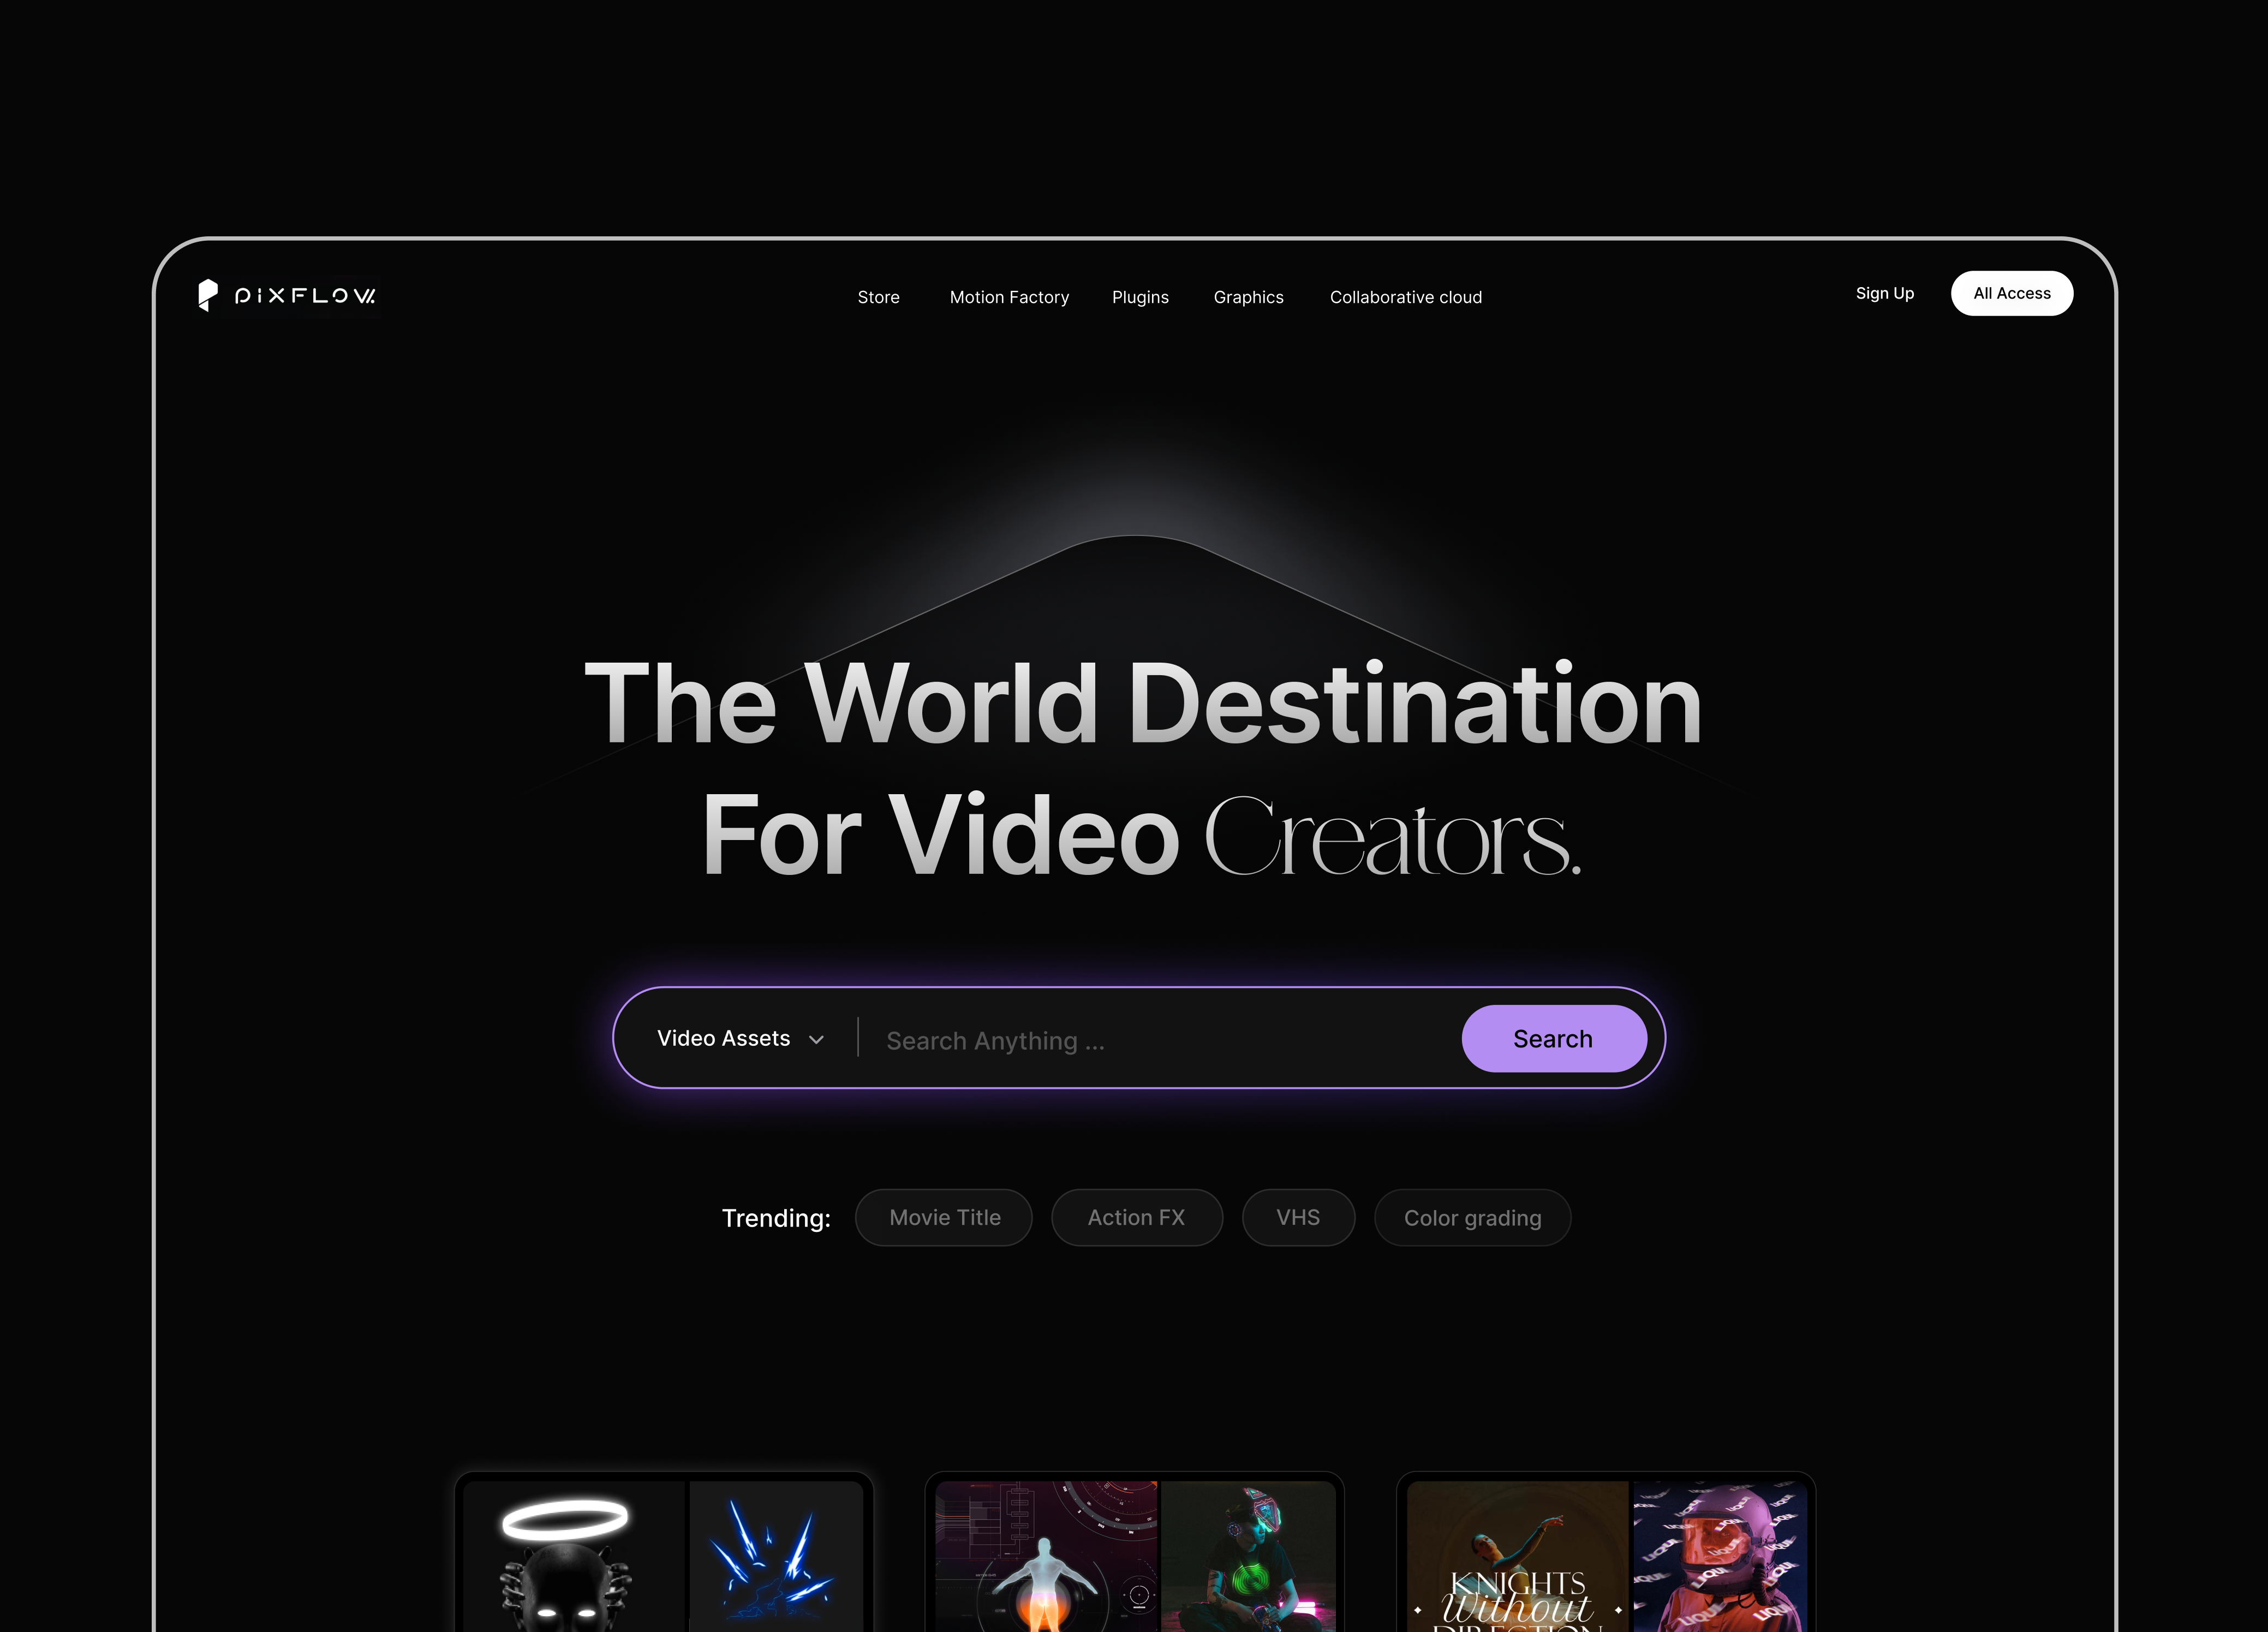Click the Search button

1553,1038
